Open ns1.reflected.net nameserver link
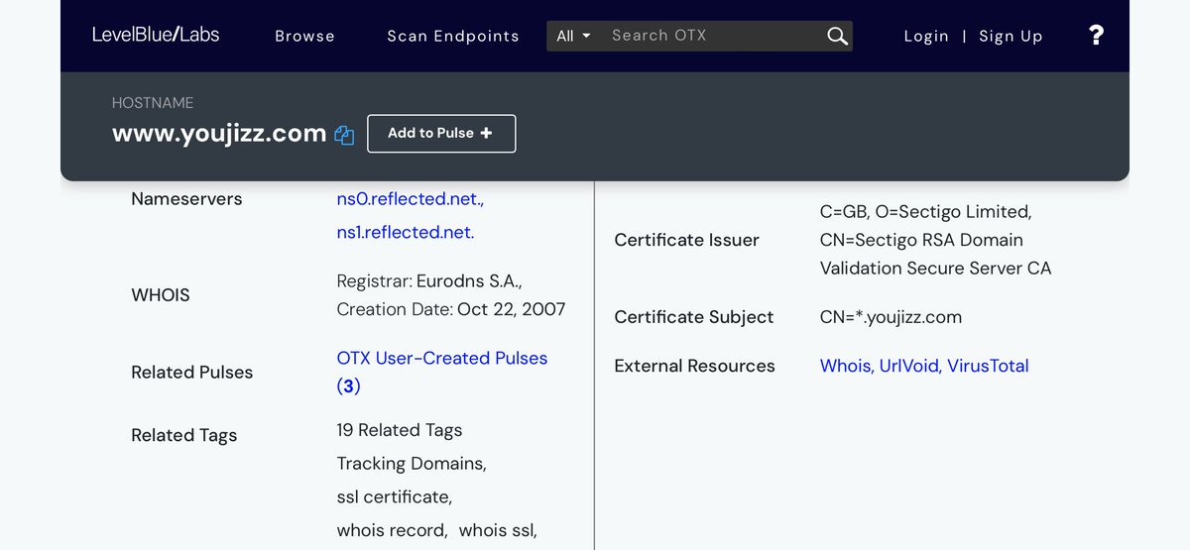This screenshot has height=550, width=1190. (405, 233)
